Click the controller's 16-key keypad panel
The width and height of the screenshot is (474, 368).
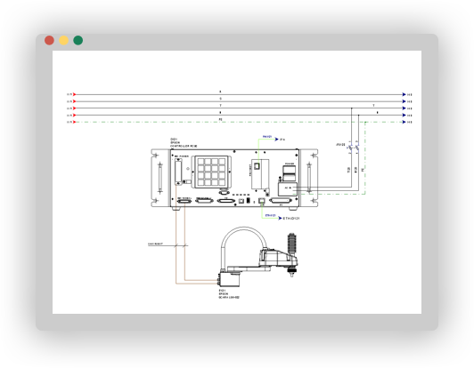(x=212, y=172)
